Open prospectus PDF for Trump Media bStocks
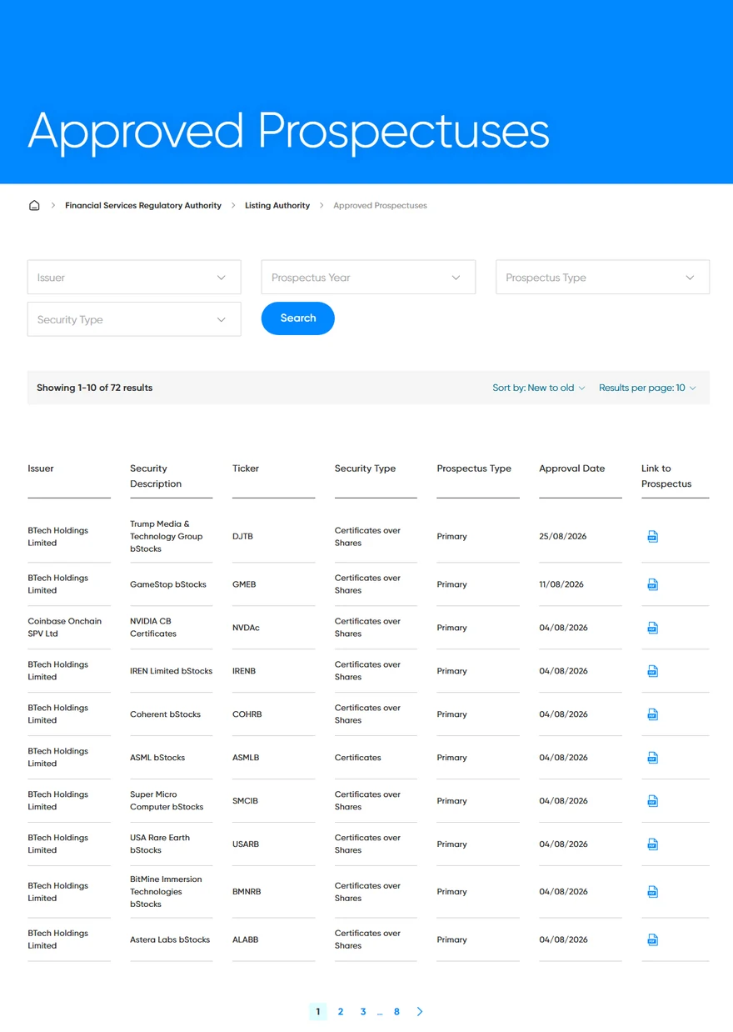 [x=653, y=537]
